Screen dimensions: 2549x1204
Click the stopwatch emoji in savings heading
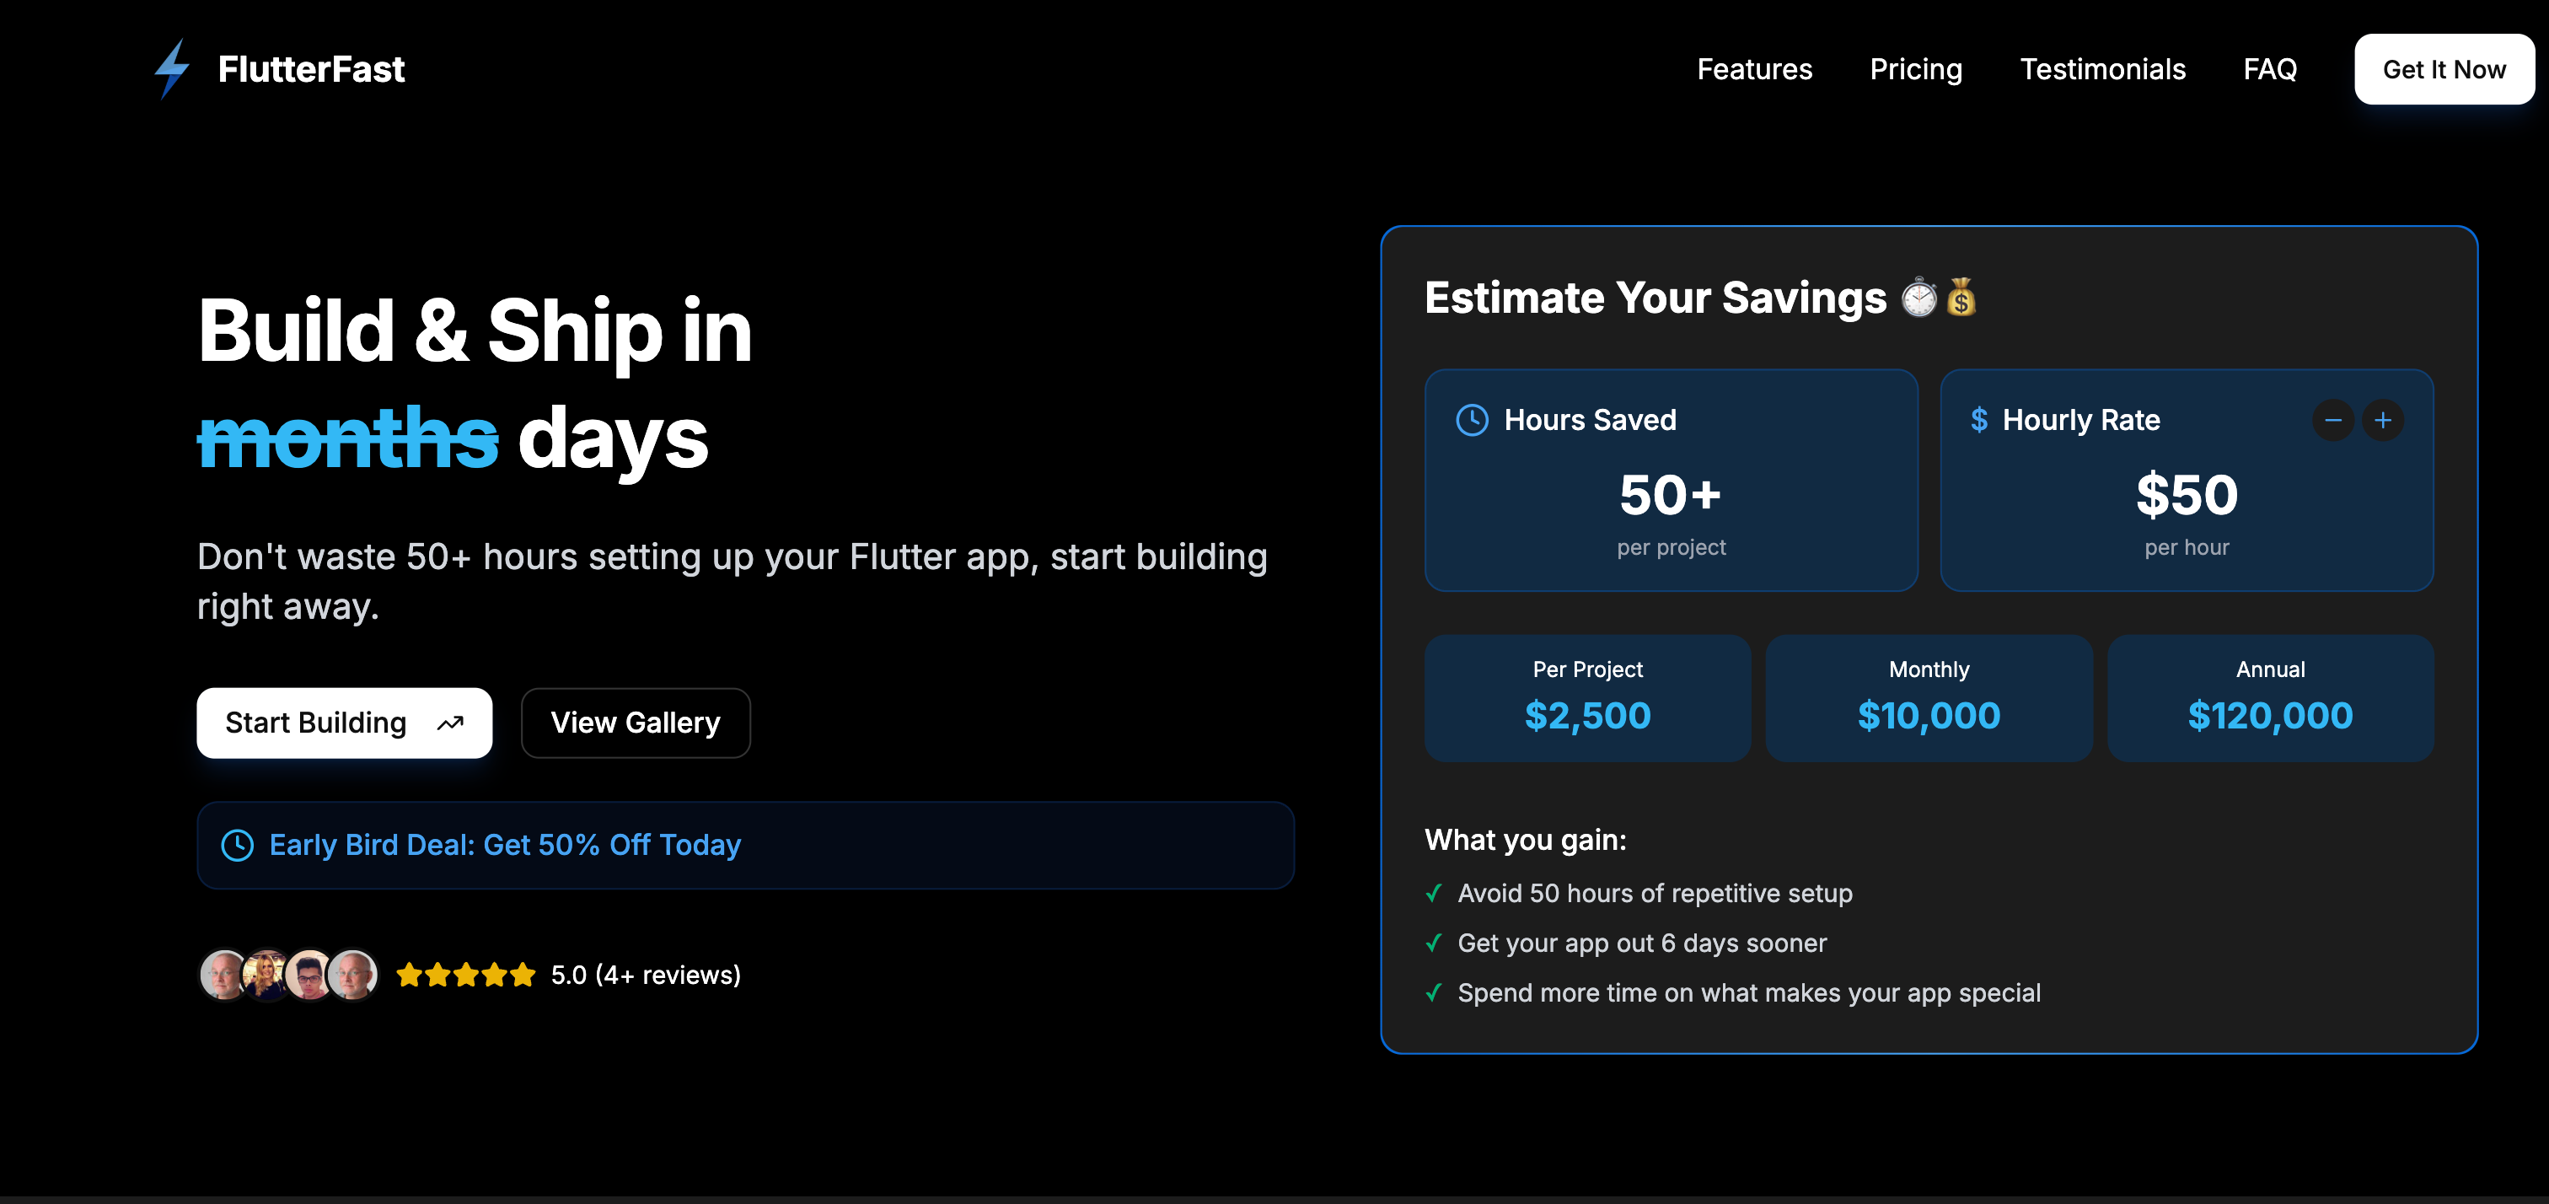coord(1919,298)
